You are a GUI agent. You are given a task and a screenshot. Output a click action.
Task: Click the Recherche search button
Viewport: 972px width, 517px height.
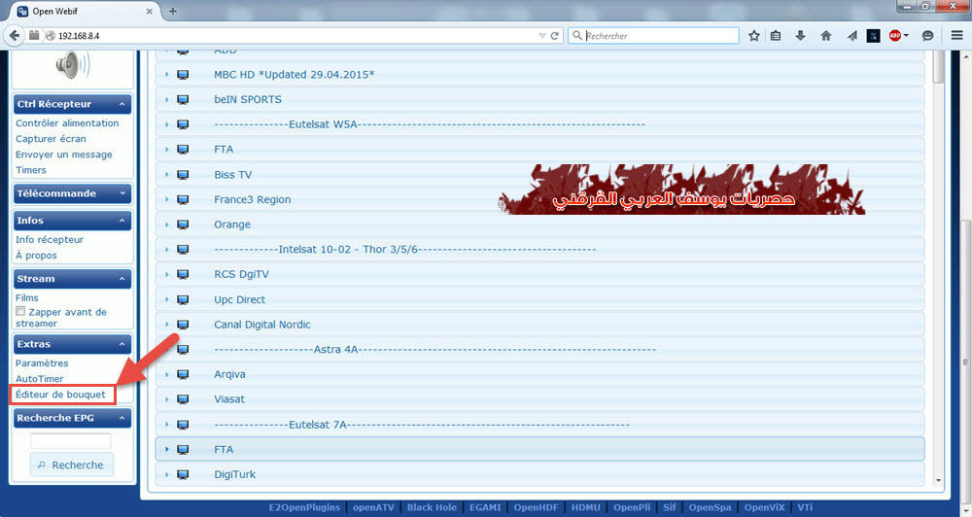point(71,465)
